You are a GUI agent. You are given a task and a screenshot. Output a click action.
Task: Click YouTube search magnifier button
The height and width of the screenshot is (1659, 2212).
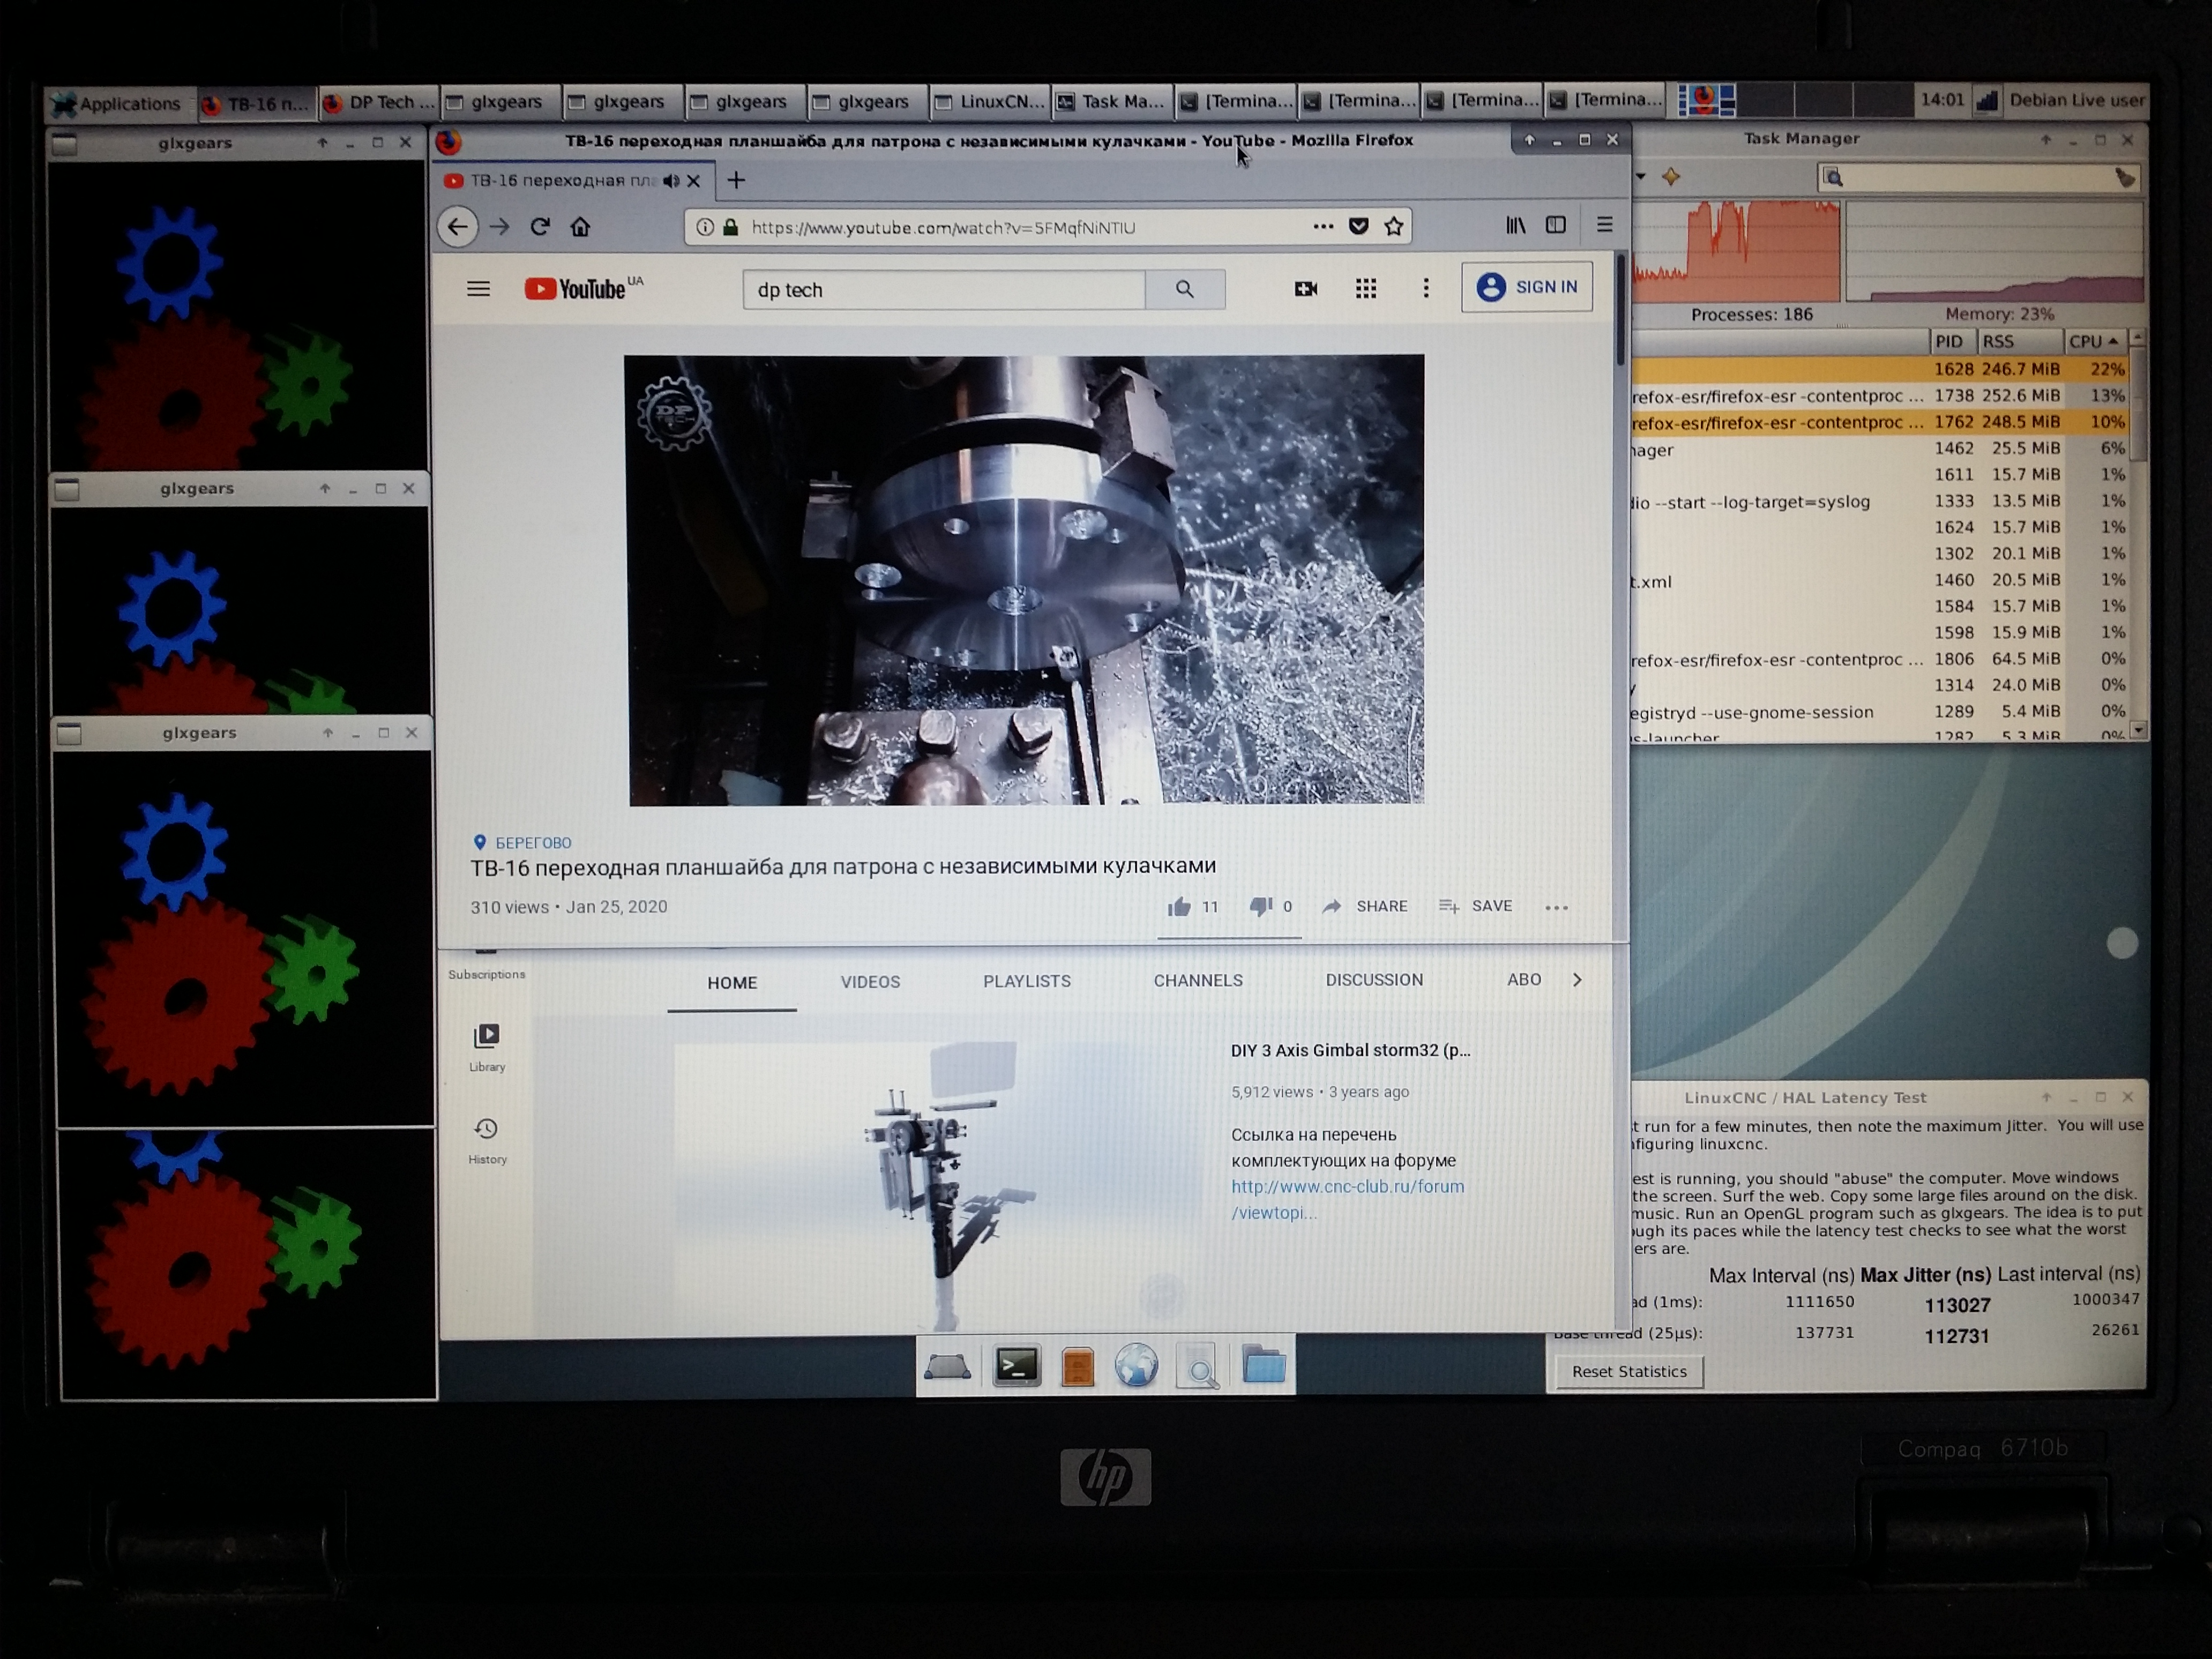(1185, 289)
